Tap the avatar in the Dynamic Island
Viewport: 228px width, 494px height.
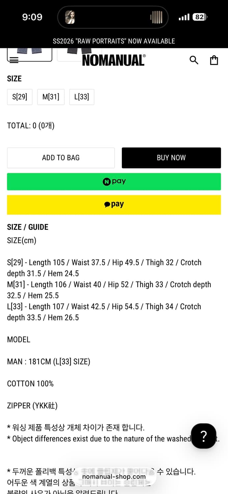70,17
